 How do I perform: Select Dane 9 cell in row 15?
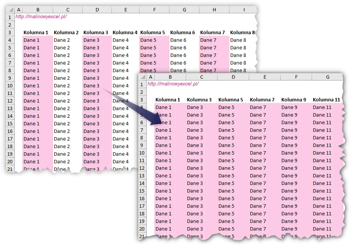click(x=290, y=191)
